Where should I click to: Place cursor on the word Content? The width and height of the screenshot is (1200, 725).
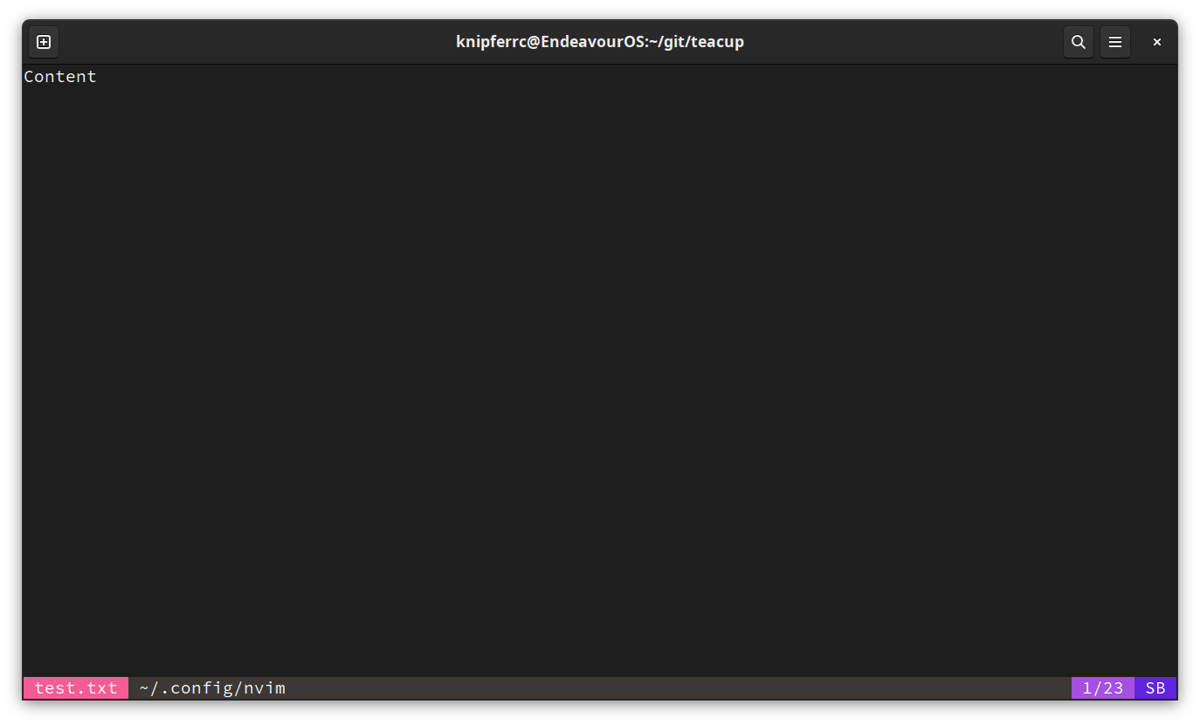tap(60, 77)
